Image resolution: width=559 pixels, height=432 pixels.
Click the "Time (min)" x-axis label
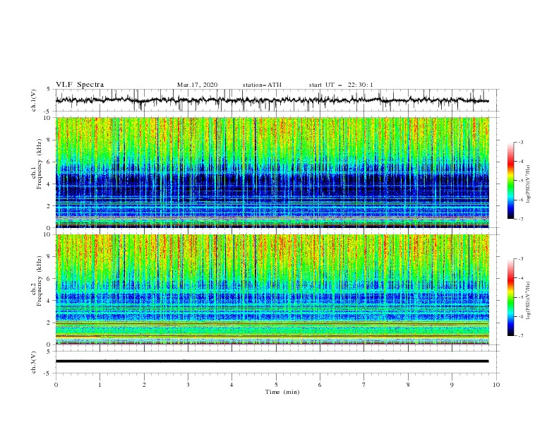pos(282,392)
